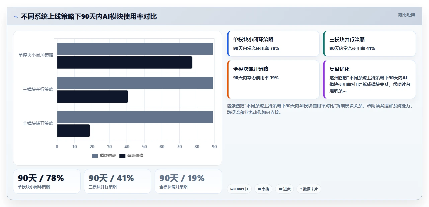Click the 不同系统上线策略 page title text
The image size is (429, 207).
89,17
